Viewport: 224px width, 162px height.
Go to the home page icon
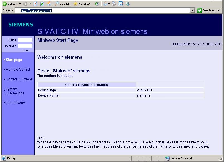point(49,4)
